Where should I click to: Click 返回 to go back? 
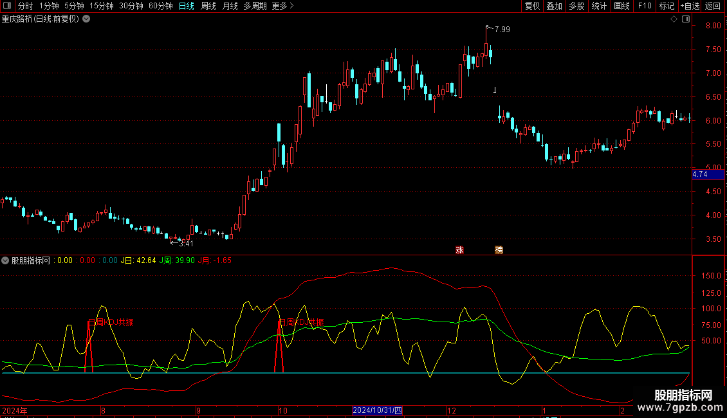713,6
